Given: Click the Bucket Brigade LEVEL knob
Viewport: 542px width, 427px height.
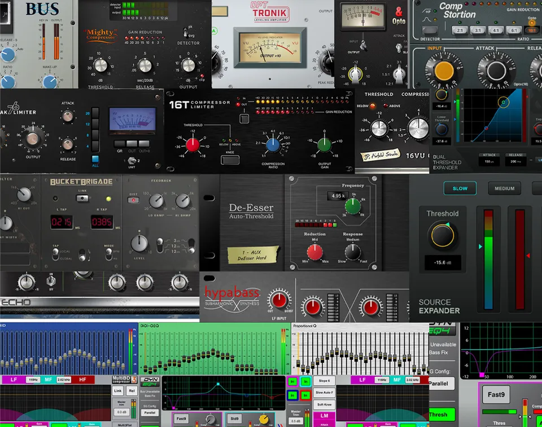Looking at the screenshot, I should coord(139,243).
